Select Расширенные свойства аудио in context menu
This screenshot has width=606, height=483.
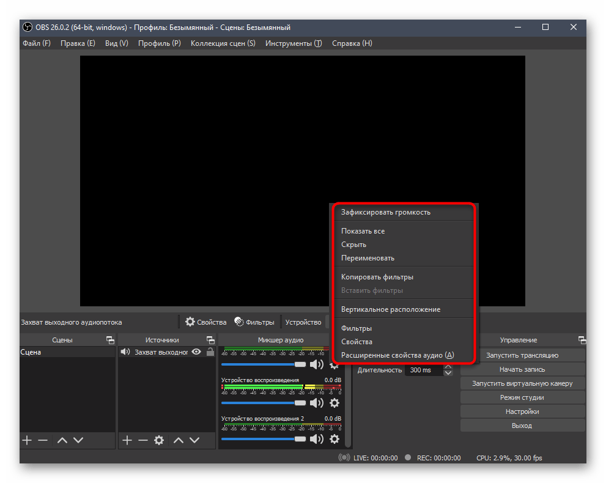(397, 355)
